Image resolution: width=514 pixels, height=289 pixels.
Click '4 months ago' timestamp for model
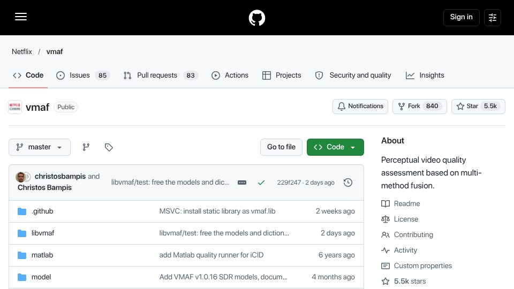(x=334, y=277)
